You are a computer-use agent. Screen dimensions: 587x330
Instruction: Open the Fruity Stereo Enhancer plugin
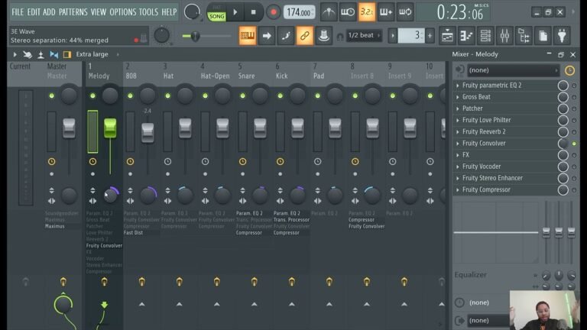click(x=492, y=178)
